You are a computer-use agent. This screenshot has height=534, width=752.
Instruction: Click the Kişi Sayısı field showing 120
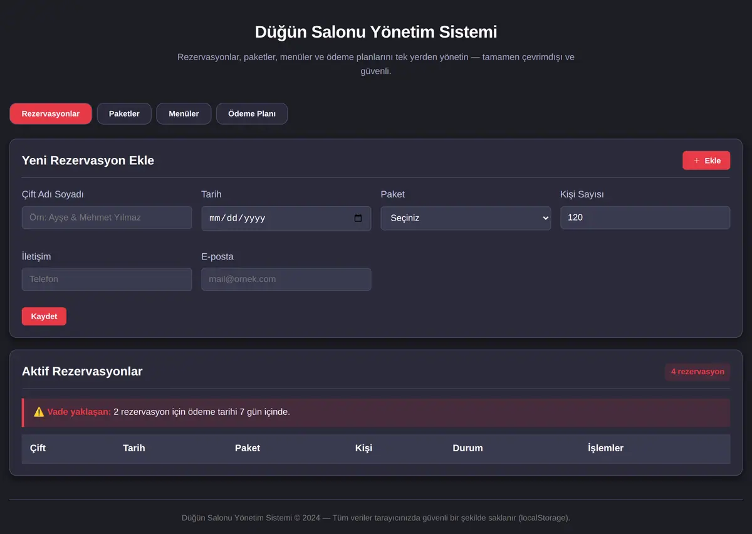click(x=645, y=217)
